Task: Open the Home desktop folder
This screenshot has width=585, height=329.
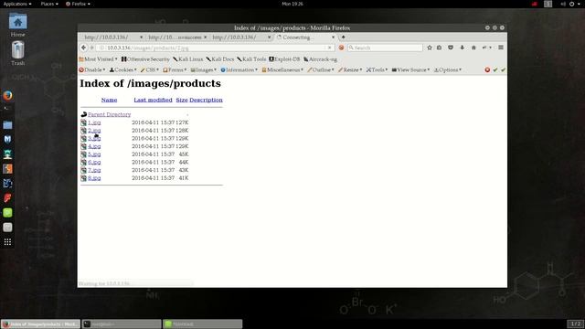Action: point(17,25)
